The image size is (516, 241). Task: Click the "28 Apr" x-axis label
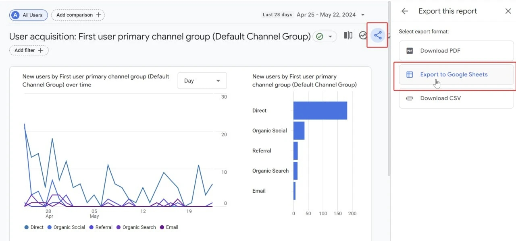[49, 214]
